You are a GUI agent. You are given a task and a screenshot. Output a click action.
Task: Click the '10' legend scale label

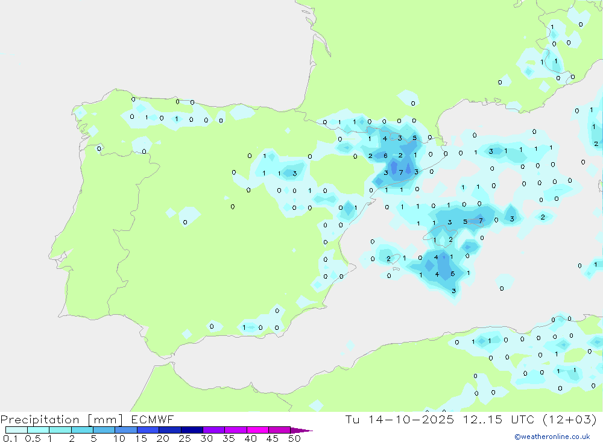click(119, 438)
